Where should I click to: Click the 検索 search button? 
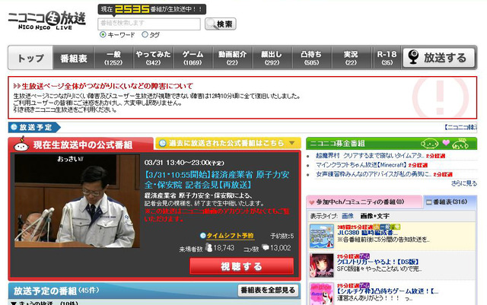220,24
